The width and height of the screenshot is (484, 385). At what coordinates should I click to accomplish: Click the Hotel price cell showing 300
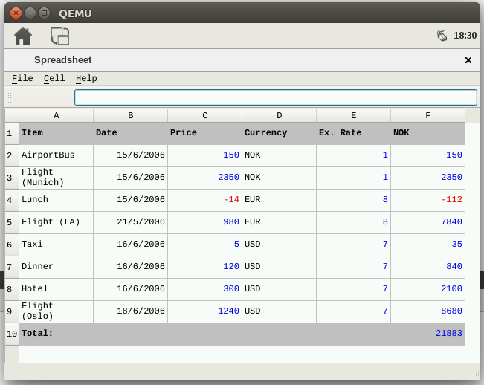204,289
